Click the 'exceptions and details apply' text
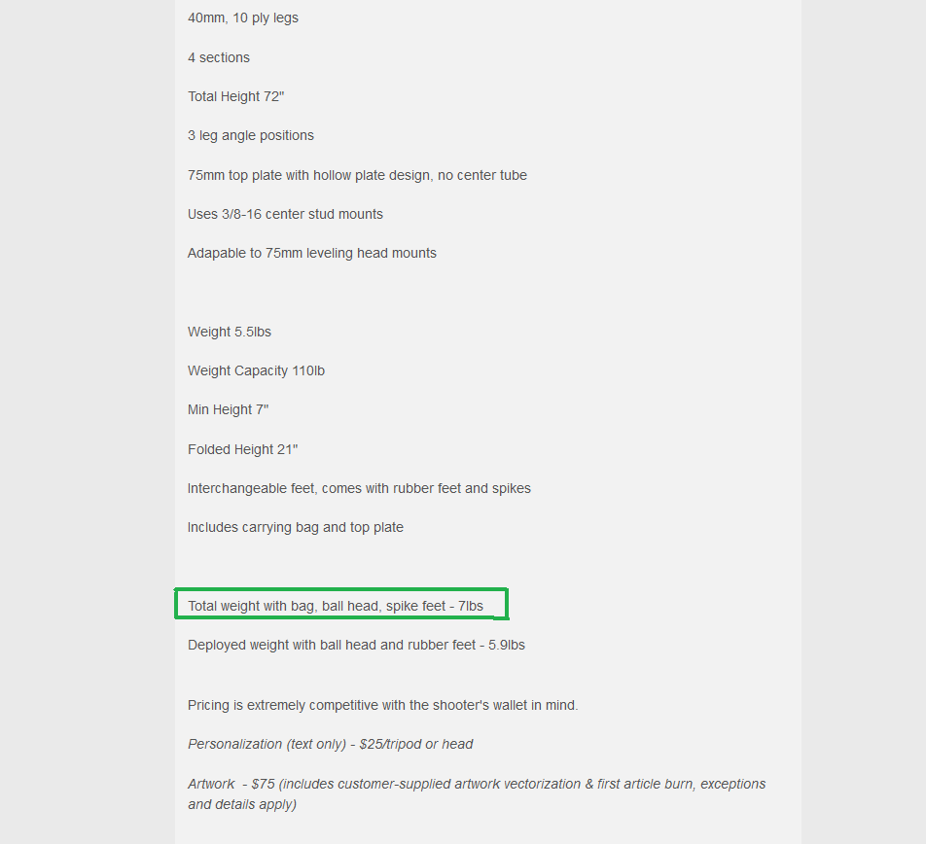The image size is (926, 844). pyautogui.click(x=477, y=793)
